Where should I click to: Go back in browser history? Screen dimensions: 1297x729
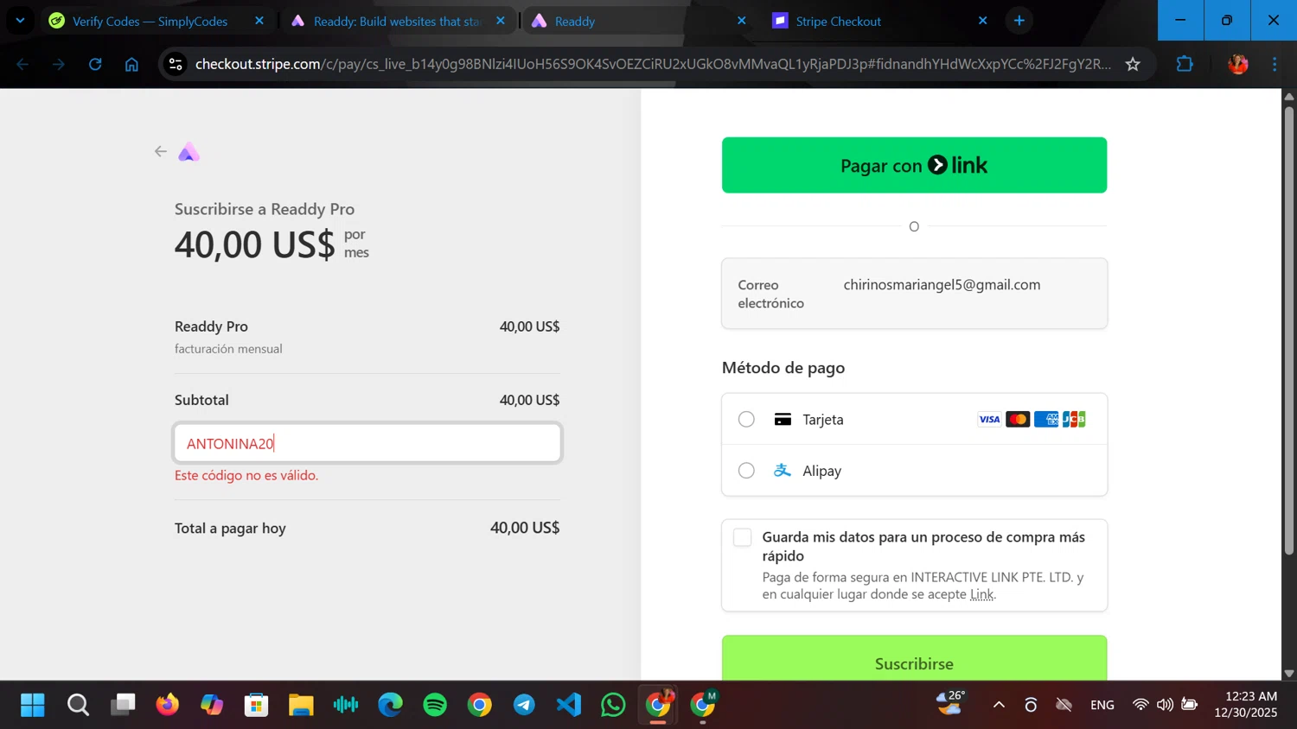tap(22, 64)
